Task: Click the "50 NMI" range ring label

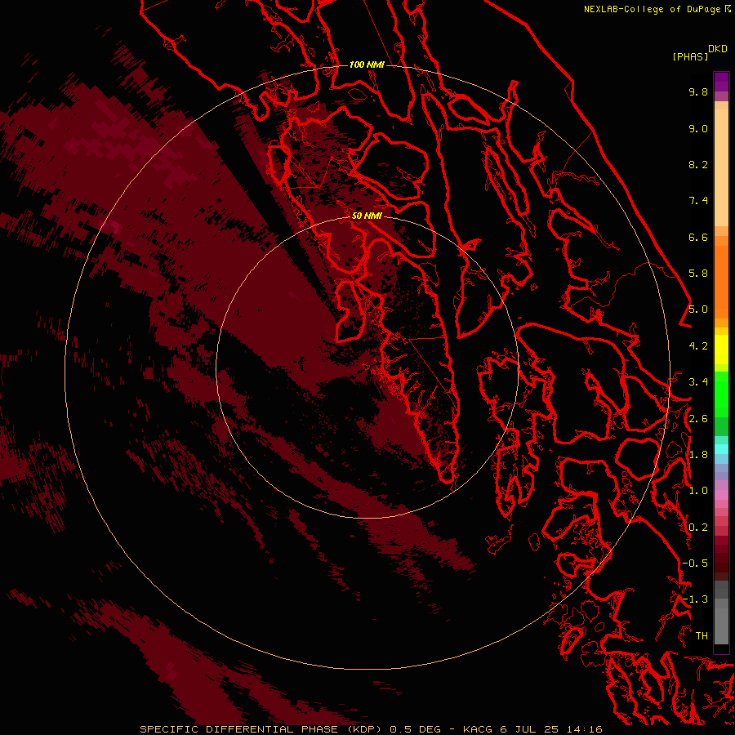Action: tap(367, 216)
